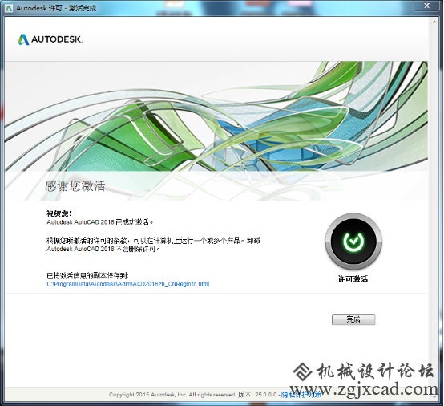Click the 已将激活信息的副本保存到 label
The height and width of the screenshot is (406, 444).
(x=88, y=275)
